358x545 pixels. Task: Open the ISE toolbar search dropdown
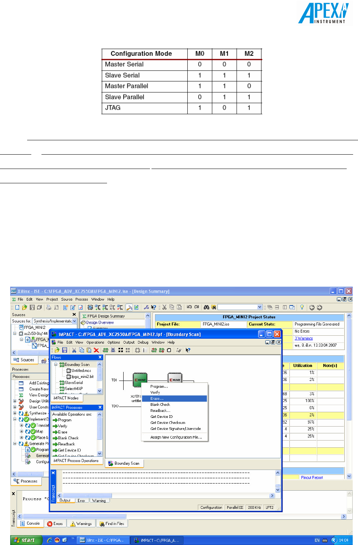tap(260, 307)
